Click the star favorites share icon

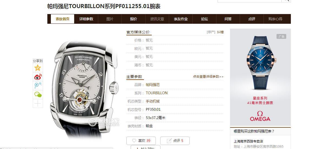point(38,68)
